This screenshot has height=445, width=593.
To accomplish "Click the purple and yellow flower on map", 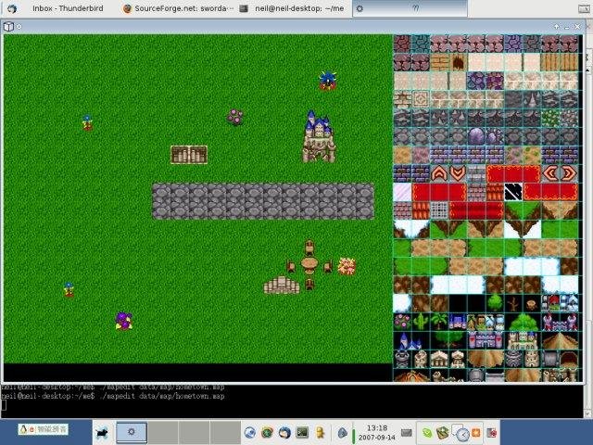I will (x=123, y=321).
